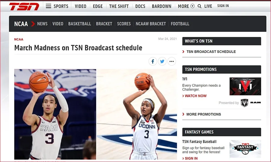271x162 pixels.
Task: Open TSN BROADCAST SCHEDULE link
Action: click(x=211, y=52)
